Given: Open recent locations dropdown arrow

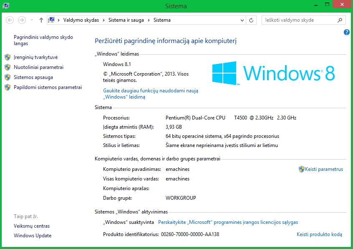Looking at the screenshot, I should [32, 20].
